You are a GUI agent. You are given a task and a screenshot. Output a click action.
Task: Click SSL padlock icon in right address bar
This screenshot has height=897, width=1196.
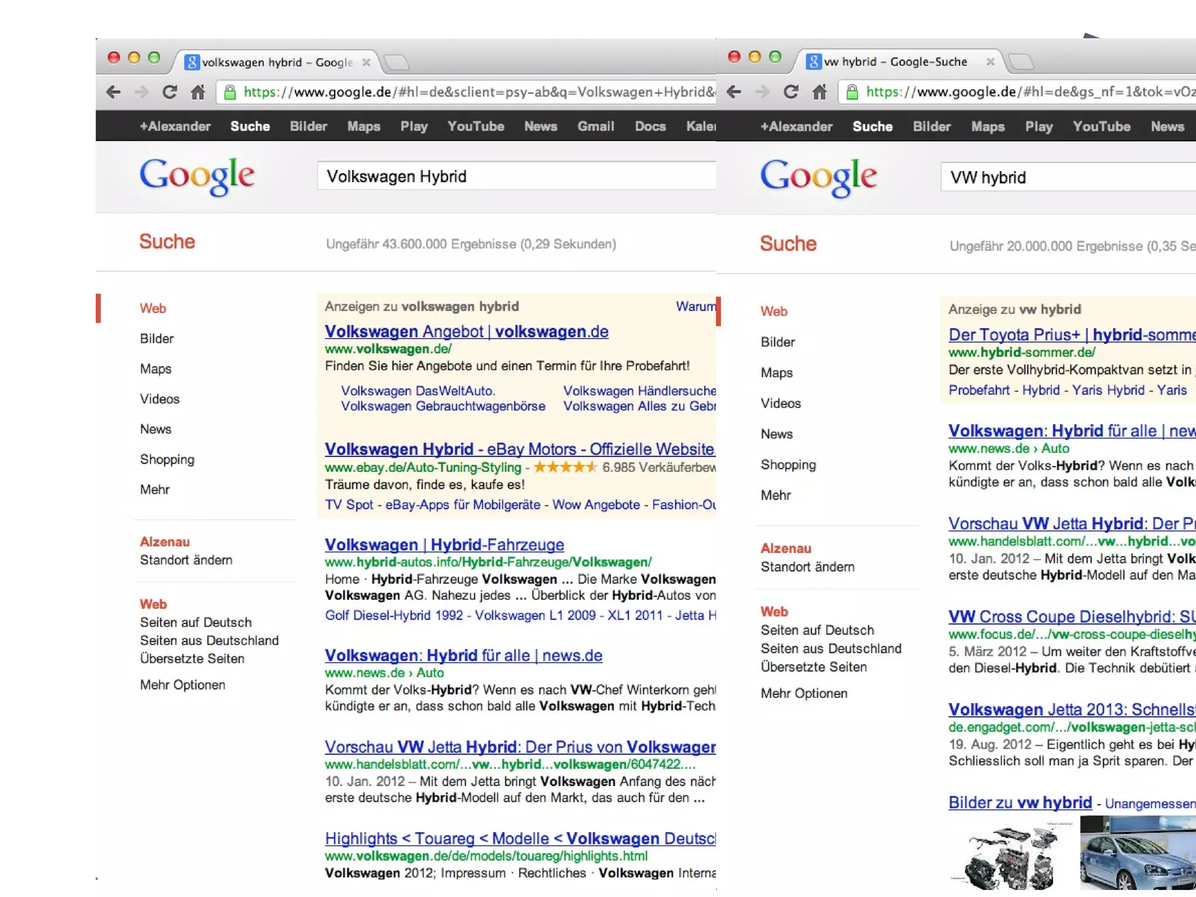tap(852, 92)
